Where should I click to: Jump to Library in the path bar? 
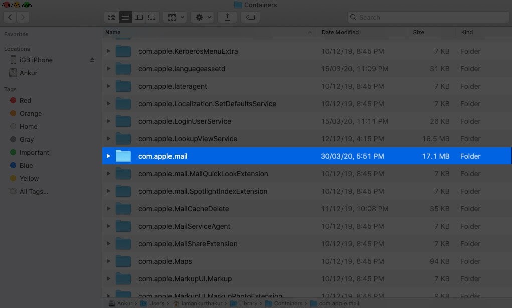click(244, 303)
